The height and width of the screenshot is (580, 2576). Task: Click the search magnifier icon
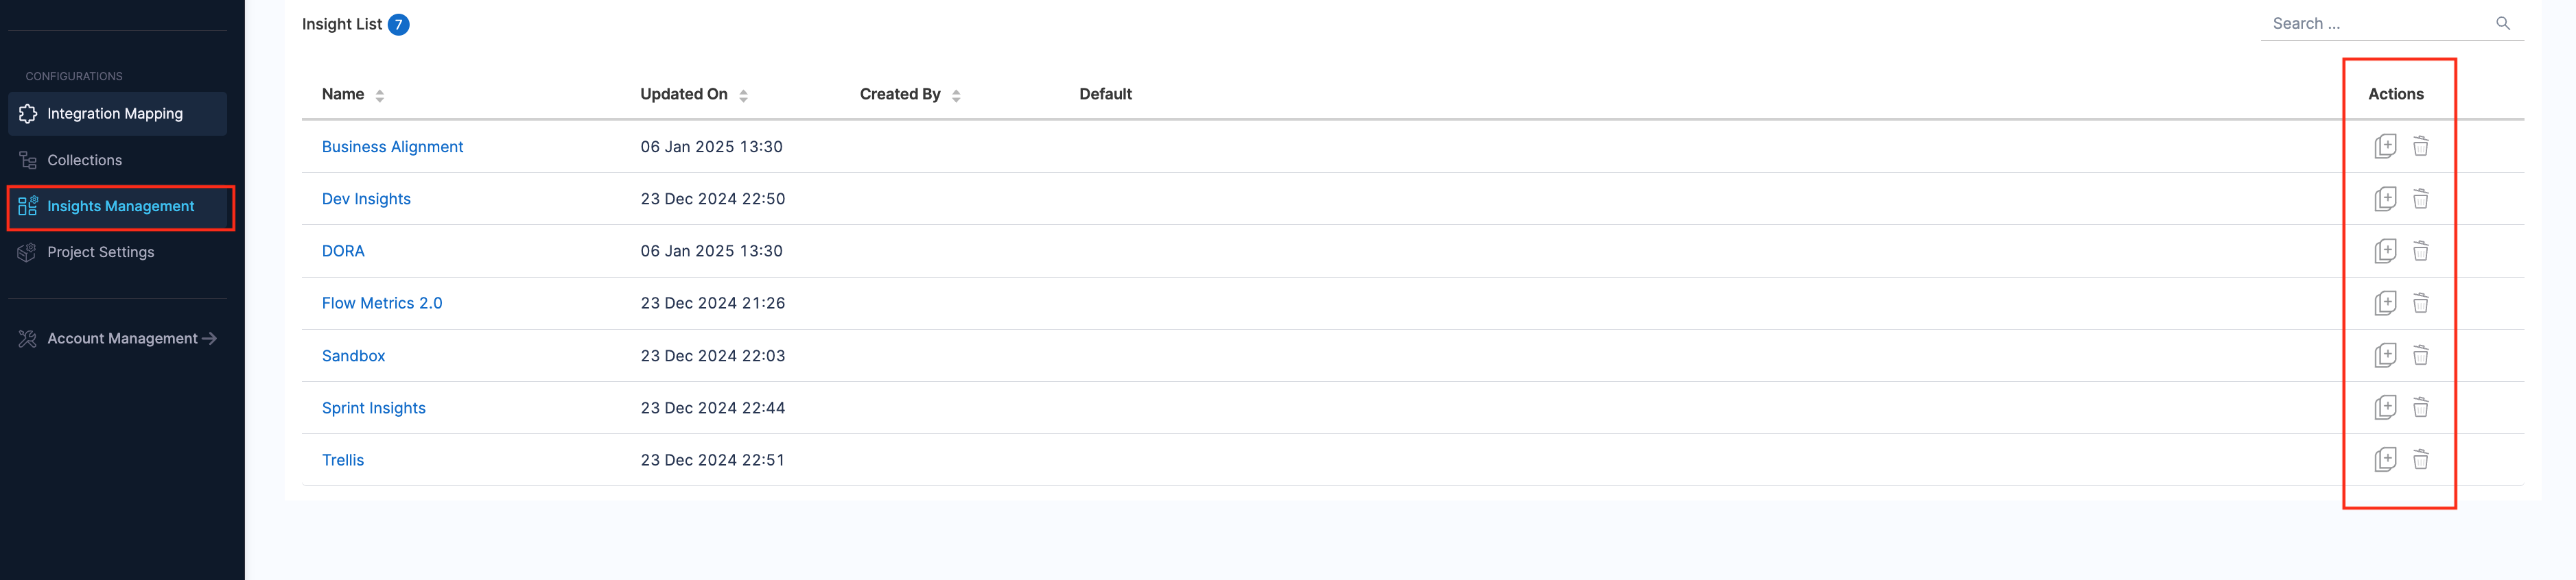[x=2503, y=23]
